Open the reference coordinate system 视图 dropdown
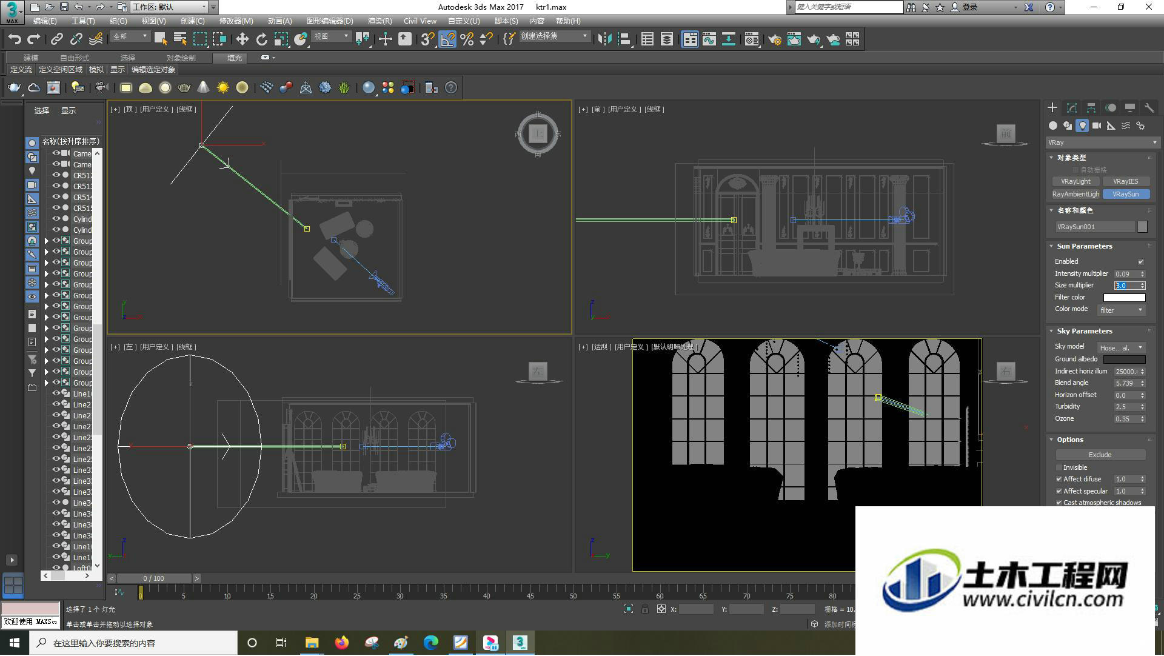The width and height of the screenshot is (1164, 656). pos(331,37)
